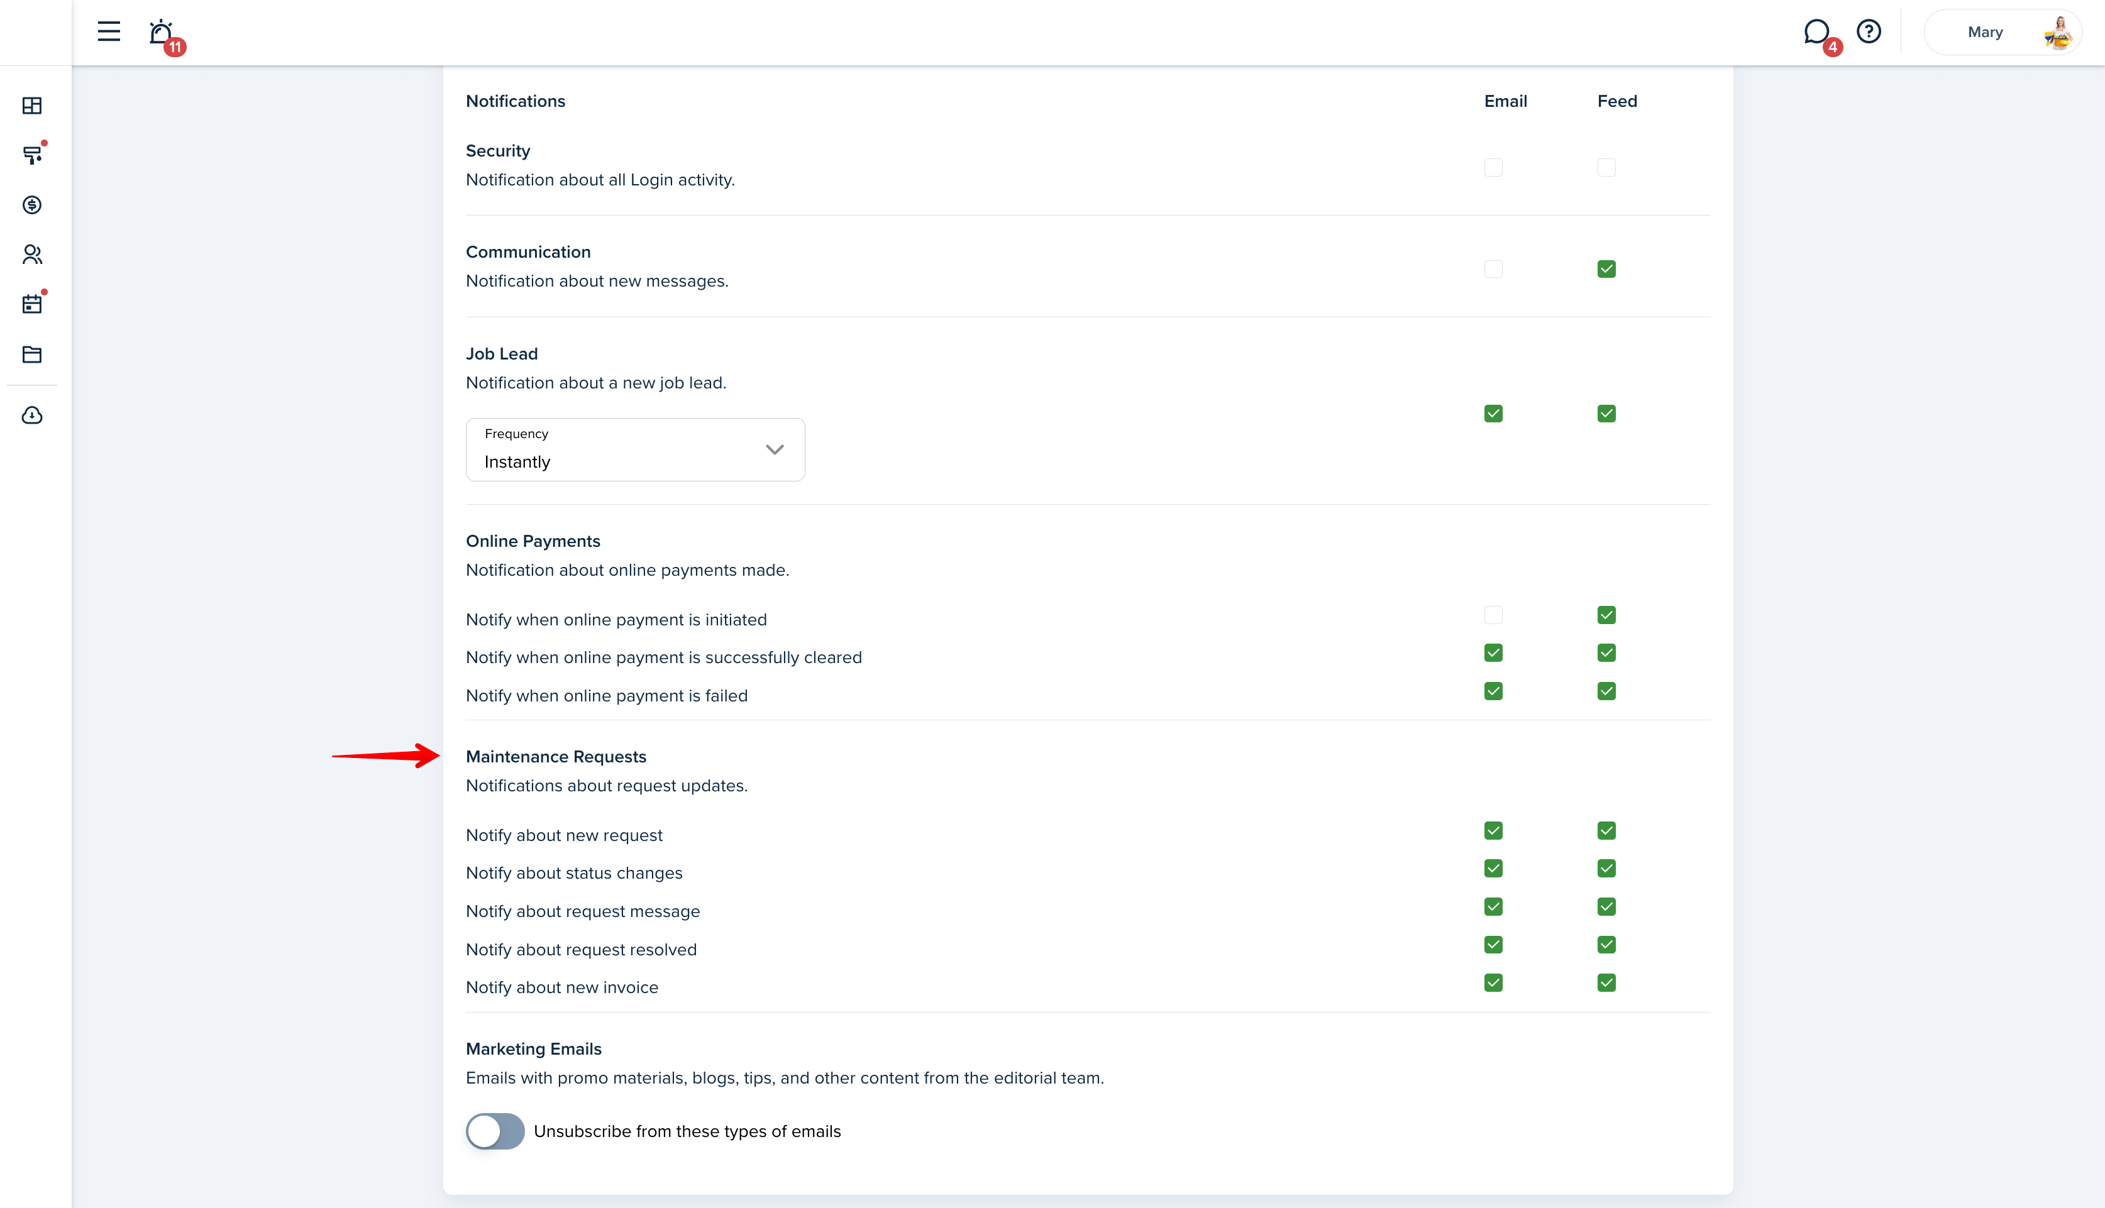Uncheck email for request message

[1493, 907]
